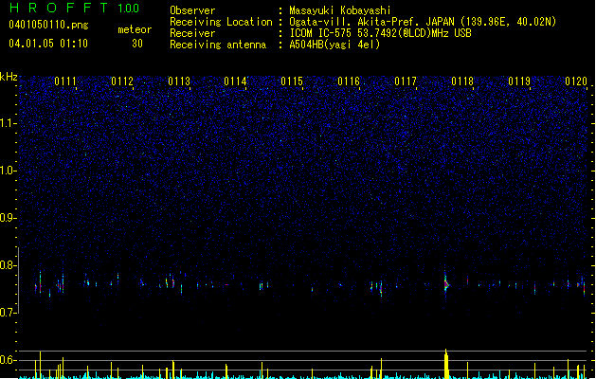Click the 1.1 kHz axis label
This screenshot has width=596, height=379.
pos(8,123)
